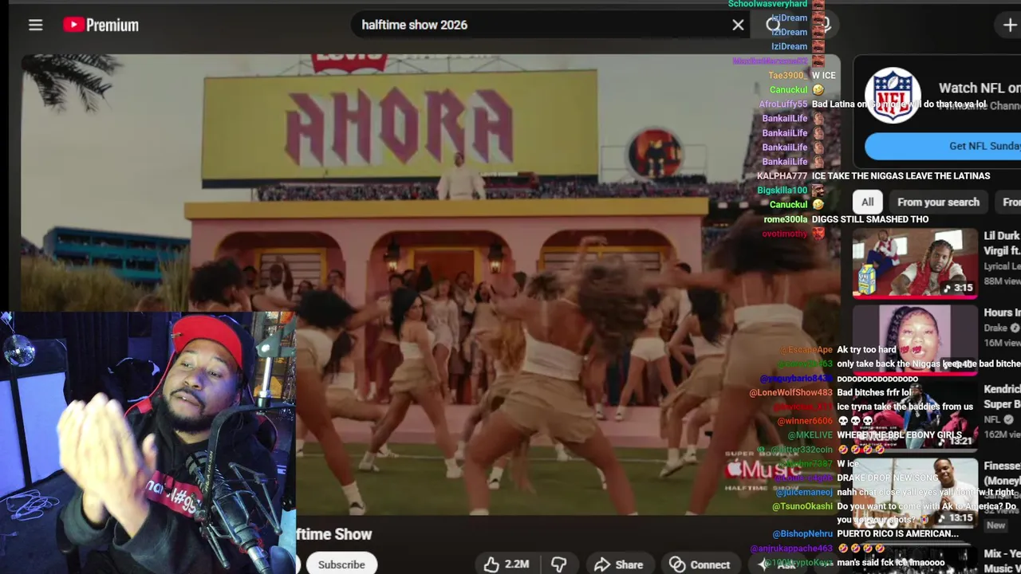This screenshot has width=1021, height=574.
Task: Select the From your search chip
Action: [x=938, y=202]
